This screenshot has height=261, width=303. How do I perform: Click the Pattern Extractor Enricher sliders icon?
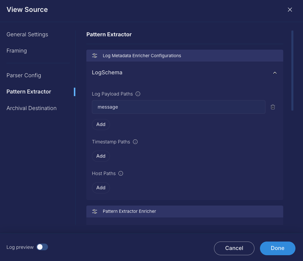pyautogui.click(x=95, y=211)
